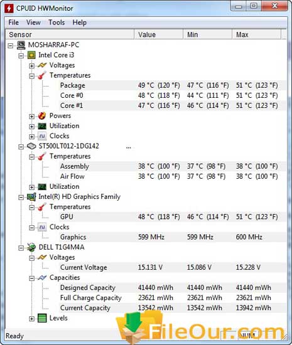Select the Core #0 row
This screenshot has width=292, height=345.
(x=172, y=95)
